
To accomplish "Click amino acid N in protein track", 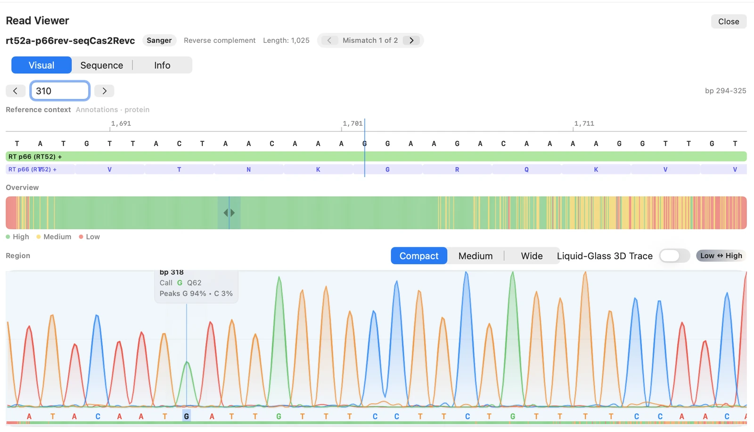I will 249,170.
